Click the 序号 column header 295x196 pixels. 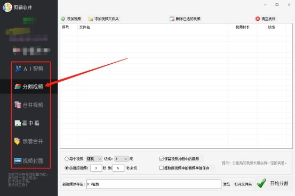tap(66, 27)
